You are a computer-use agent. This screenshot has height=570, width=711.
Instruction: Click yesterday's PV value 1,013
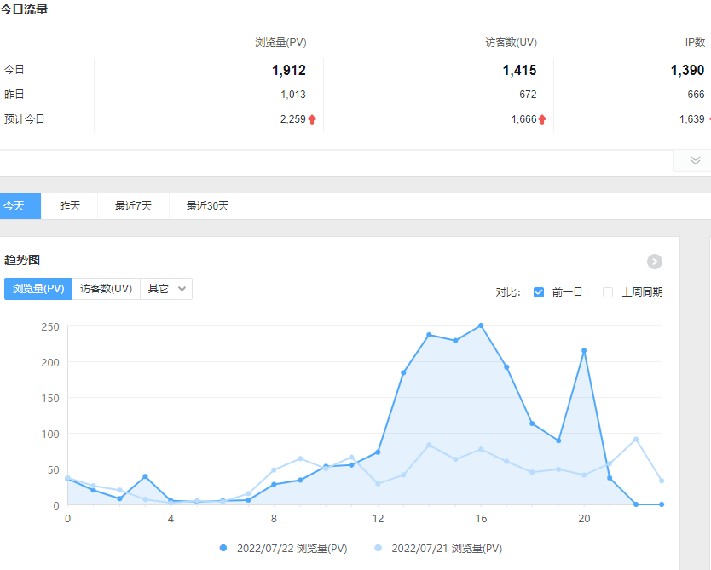tap(293, 95)
